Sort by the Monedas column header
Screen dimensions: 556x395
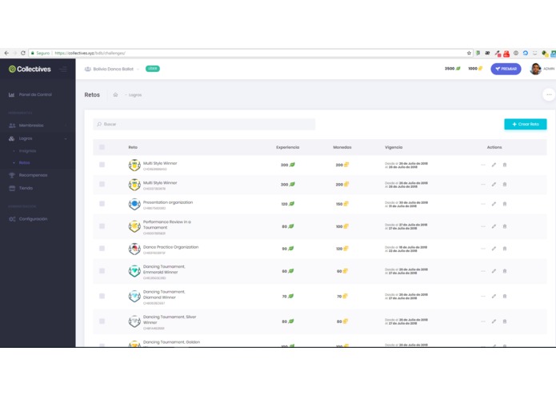[342, 147]
